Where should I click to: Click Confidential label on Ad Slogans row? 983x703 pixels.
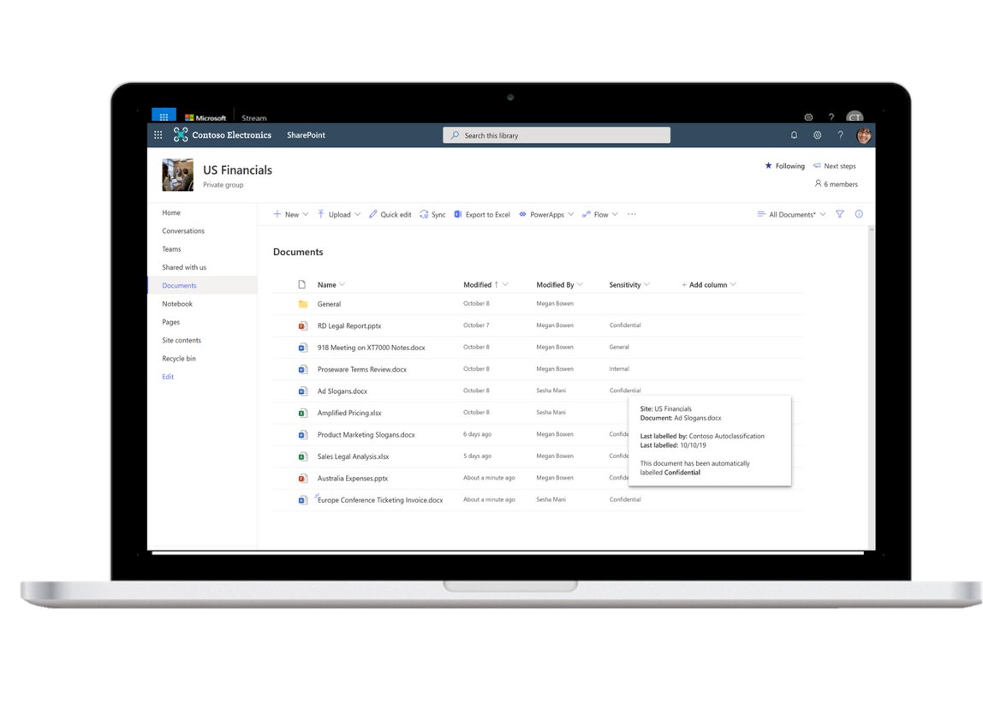pyautogui.click(x=625, y=390)
